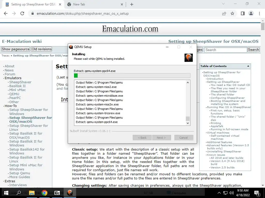
Task: Click the wiki Search button
Action: (253, 49)
